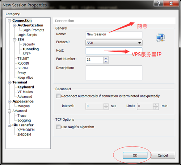The width and height of the screenshot is (181, 165).
Task: Click the OK button
Action: click(135, 155)
